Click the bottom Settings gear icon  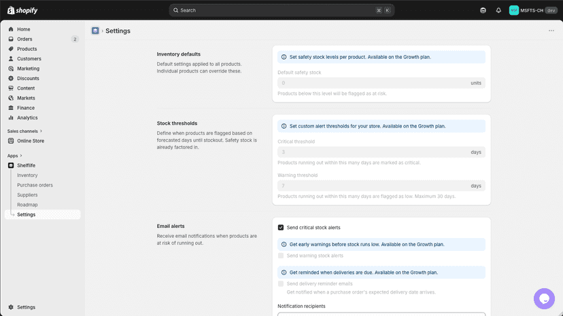pos(11,307)
